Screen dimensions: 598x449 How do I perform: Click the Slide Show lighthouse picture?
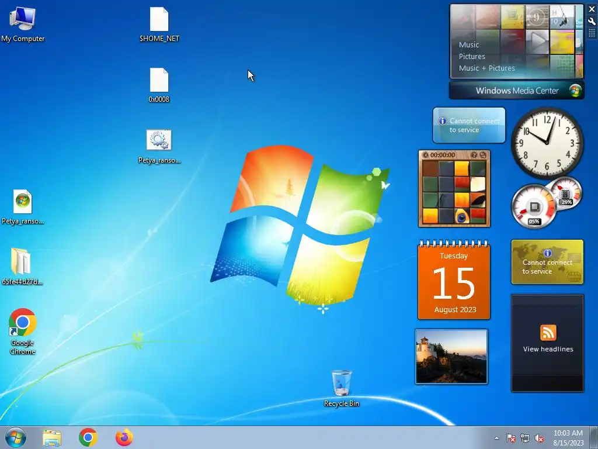451,357
